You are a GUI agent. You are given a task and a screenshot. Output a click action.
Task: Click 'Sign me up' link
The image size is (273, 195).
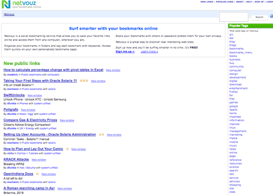click(125, 51)
